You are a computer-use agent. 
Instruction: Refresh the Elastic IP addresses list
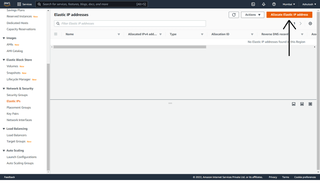point(234,15)
